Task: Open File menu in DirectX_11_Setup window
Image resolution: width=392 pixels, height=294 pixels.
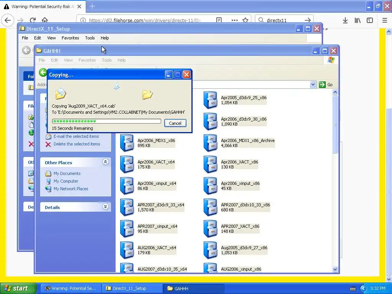Action: [25, 38]
